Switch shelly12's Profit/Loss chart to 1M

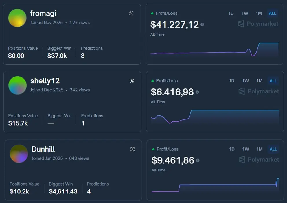pyautogui.click(x=259, y=81)
